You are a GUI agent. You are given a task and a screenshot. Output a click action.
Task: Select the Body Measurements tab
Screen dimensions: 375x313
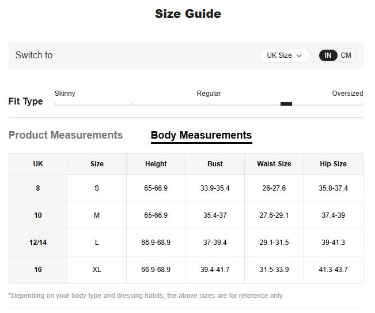(x=201, y=135)
